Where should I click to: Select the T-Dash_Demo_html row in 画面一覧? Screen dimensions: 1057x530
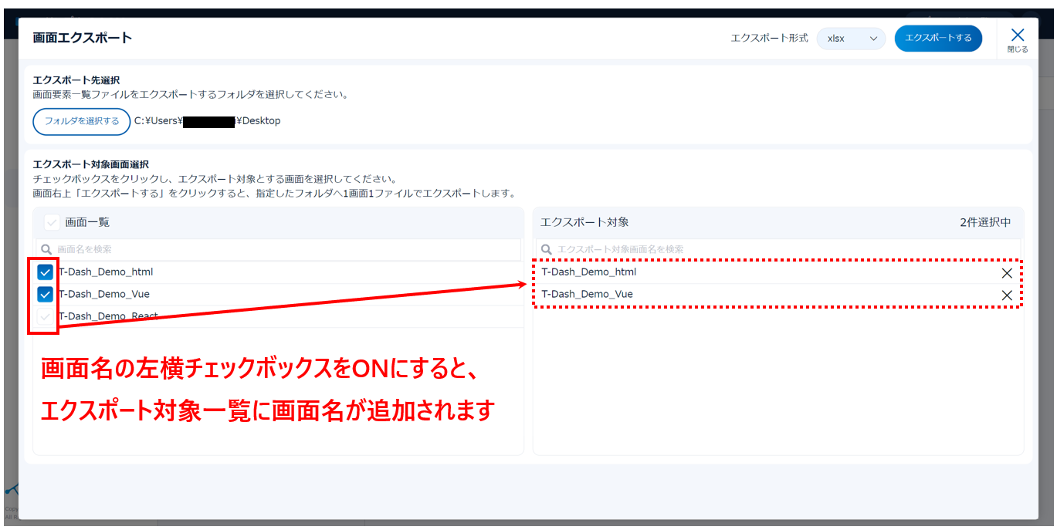click(x=106, y=272)
